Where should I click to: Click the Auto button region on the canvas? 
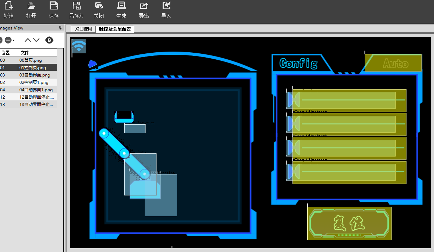[x=393, y=63]
